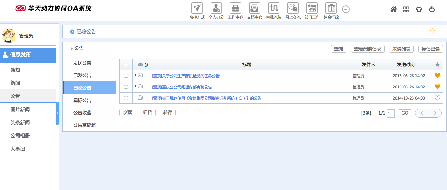Click the 网上交流 icon
This screenshot has height=190, width=447.
(293, 8)
